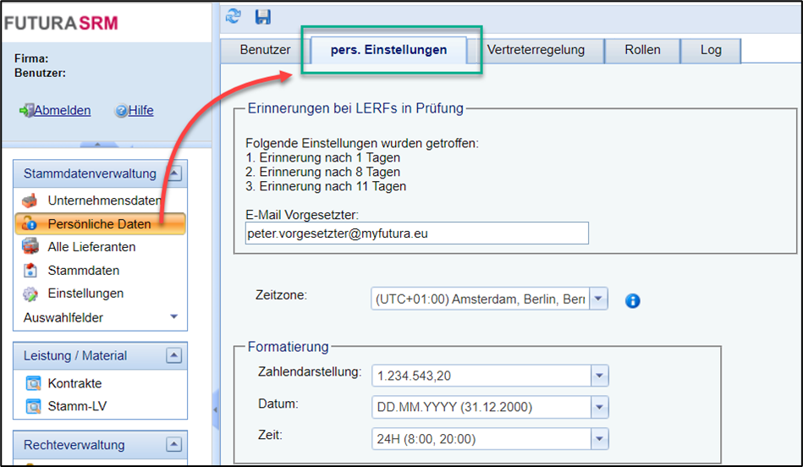This screenshot has height=467, width=803.
Task: Switch to the Vertreterregelung tab
Action: (x=536, y=50)
